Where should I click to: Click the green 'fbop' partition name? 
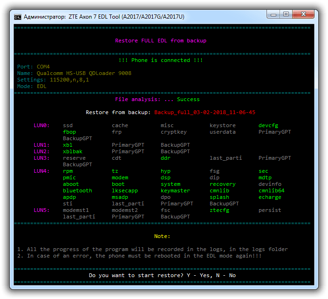(x=69, y=132)
